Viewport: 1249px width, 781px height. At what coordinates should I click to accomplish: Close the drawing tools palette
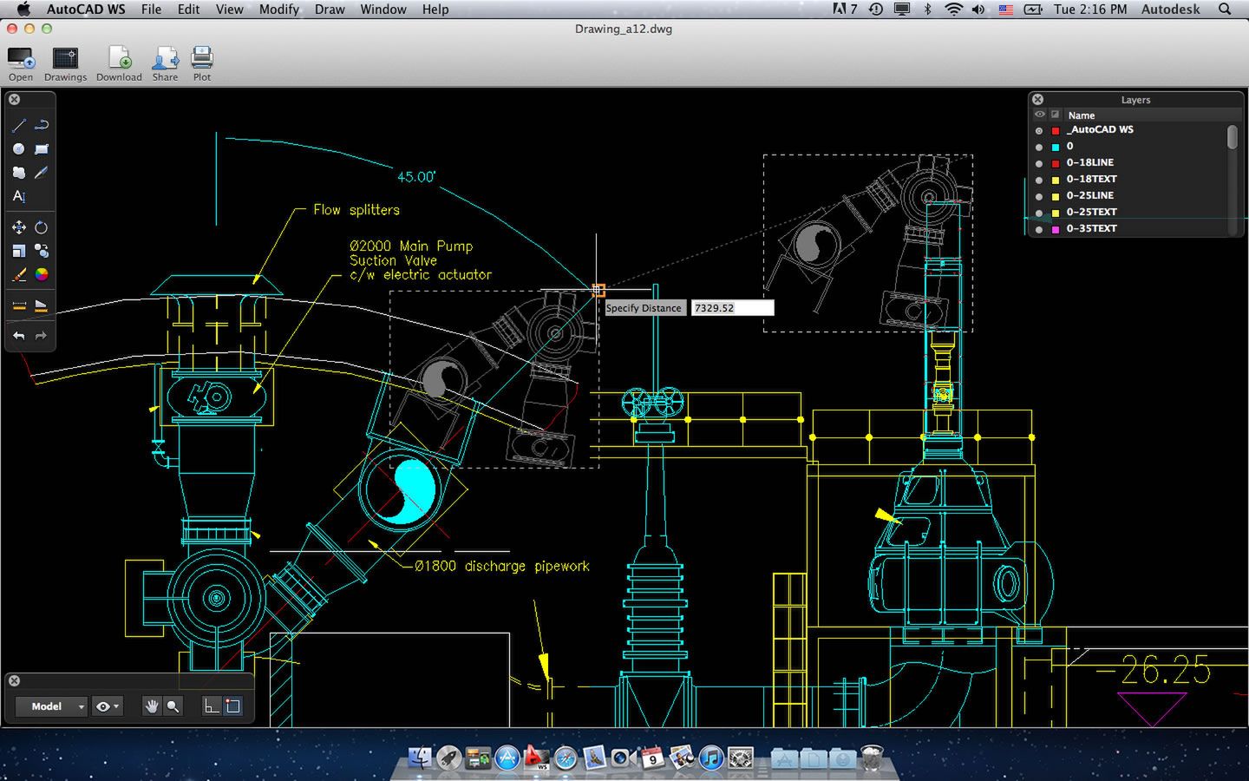point(14,100)
